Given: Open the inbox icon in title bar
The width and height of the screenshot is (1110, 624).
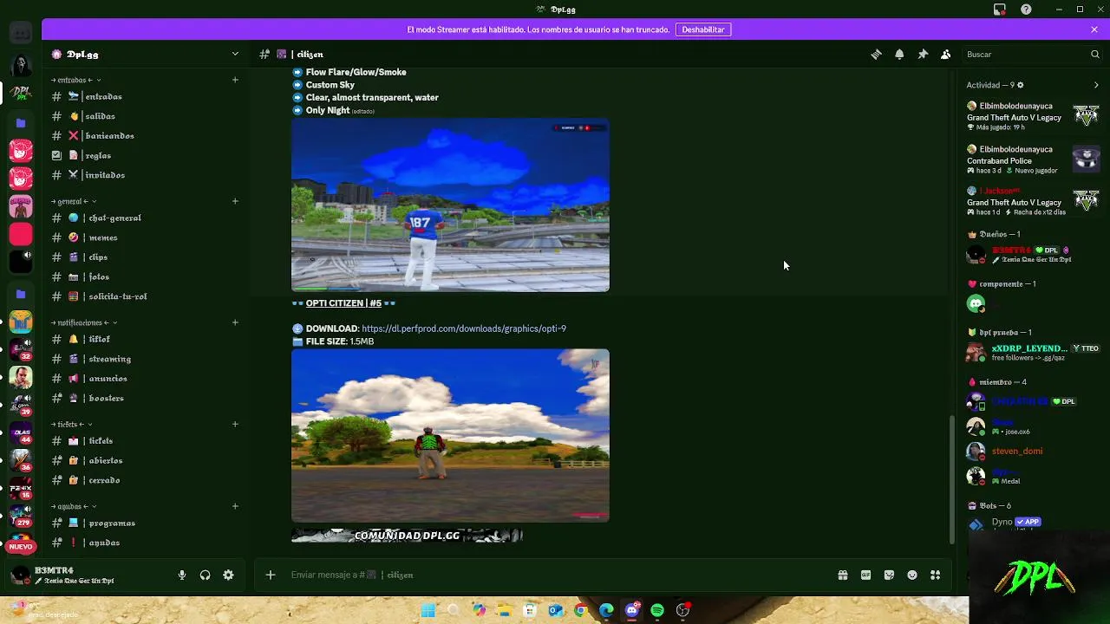Looking at the screenshot, I should click(1000, 10).
